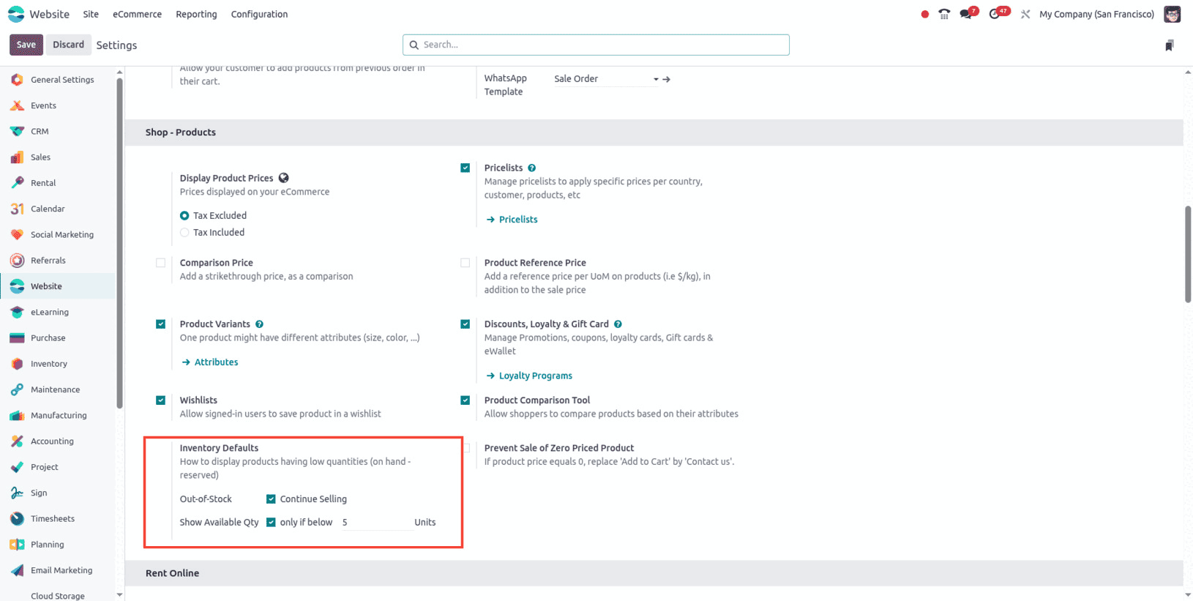
Task: Select the Tax Included radio option
Action: point(184,233)
